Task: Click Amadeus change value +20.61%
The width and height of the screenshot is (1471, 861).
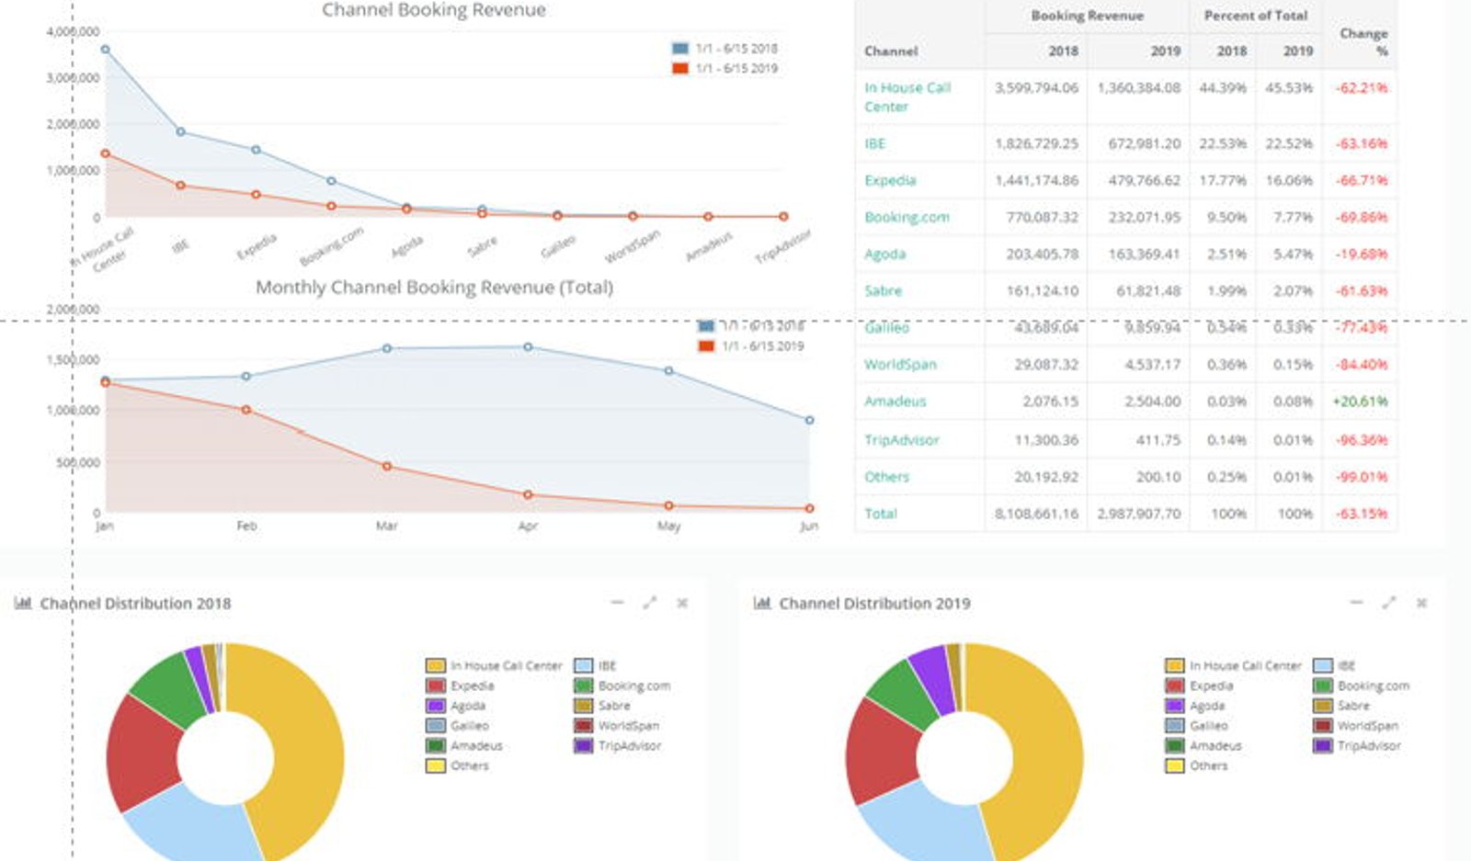Action: (x=1361, y=401)
